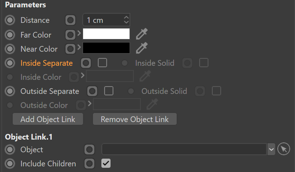Click the Near Color eyedropper icon
The image size is (295, 172).
(142, 48)
